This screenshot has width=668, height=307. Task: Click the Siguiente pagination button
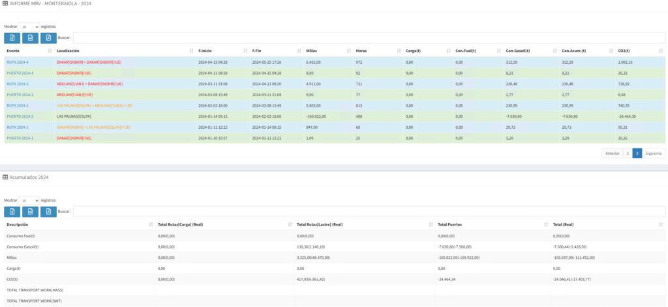654,153
